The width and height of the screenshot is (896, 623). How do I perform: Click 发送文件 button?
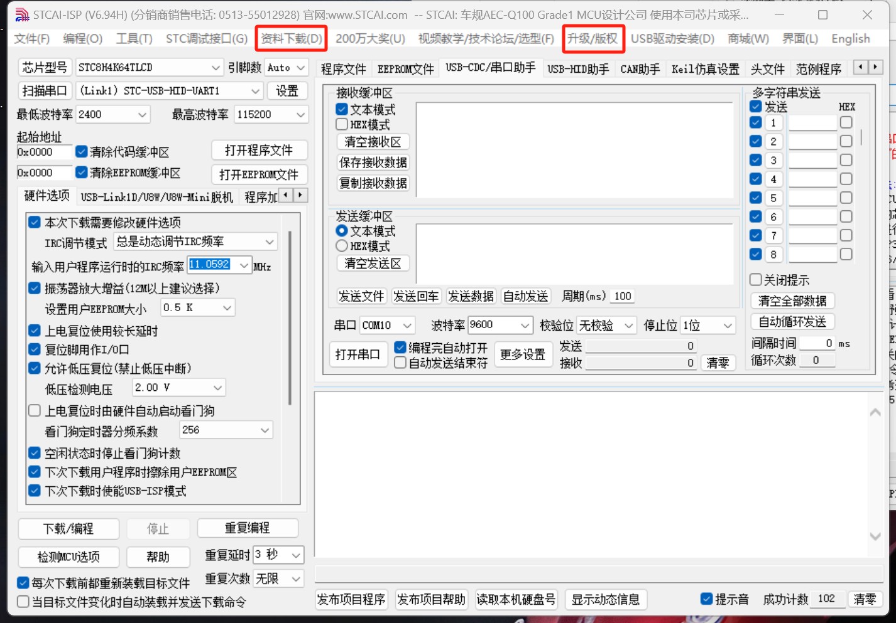(x=361, y=296)
